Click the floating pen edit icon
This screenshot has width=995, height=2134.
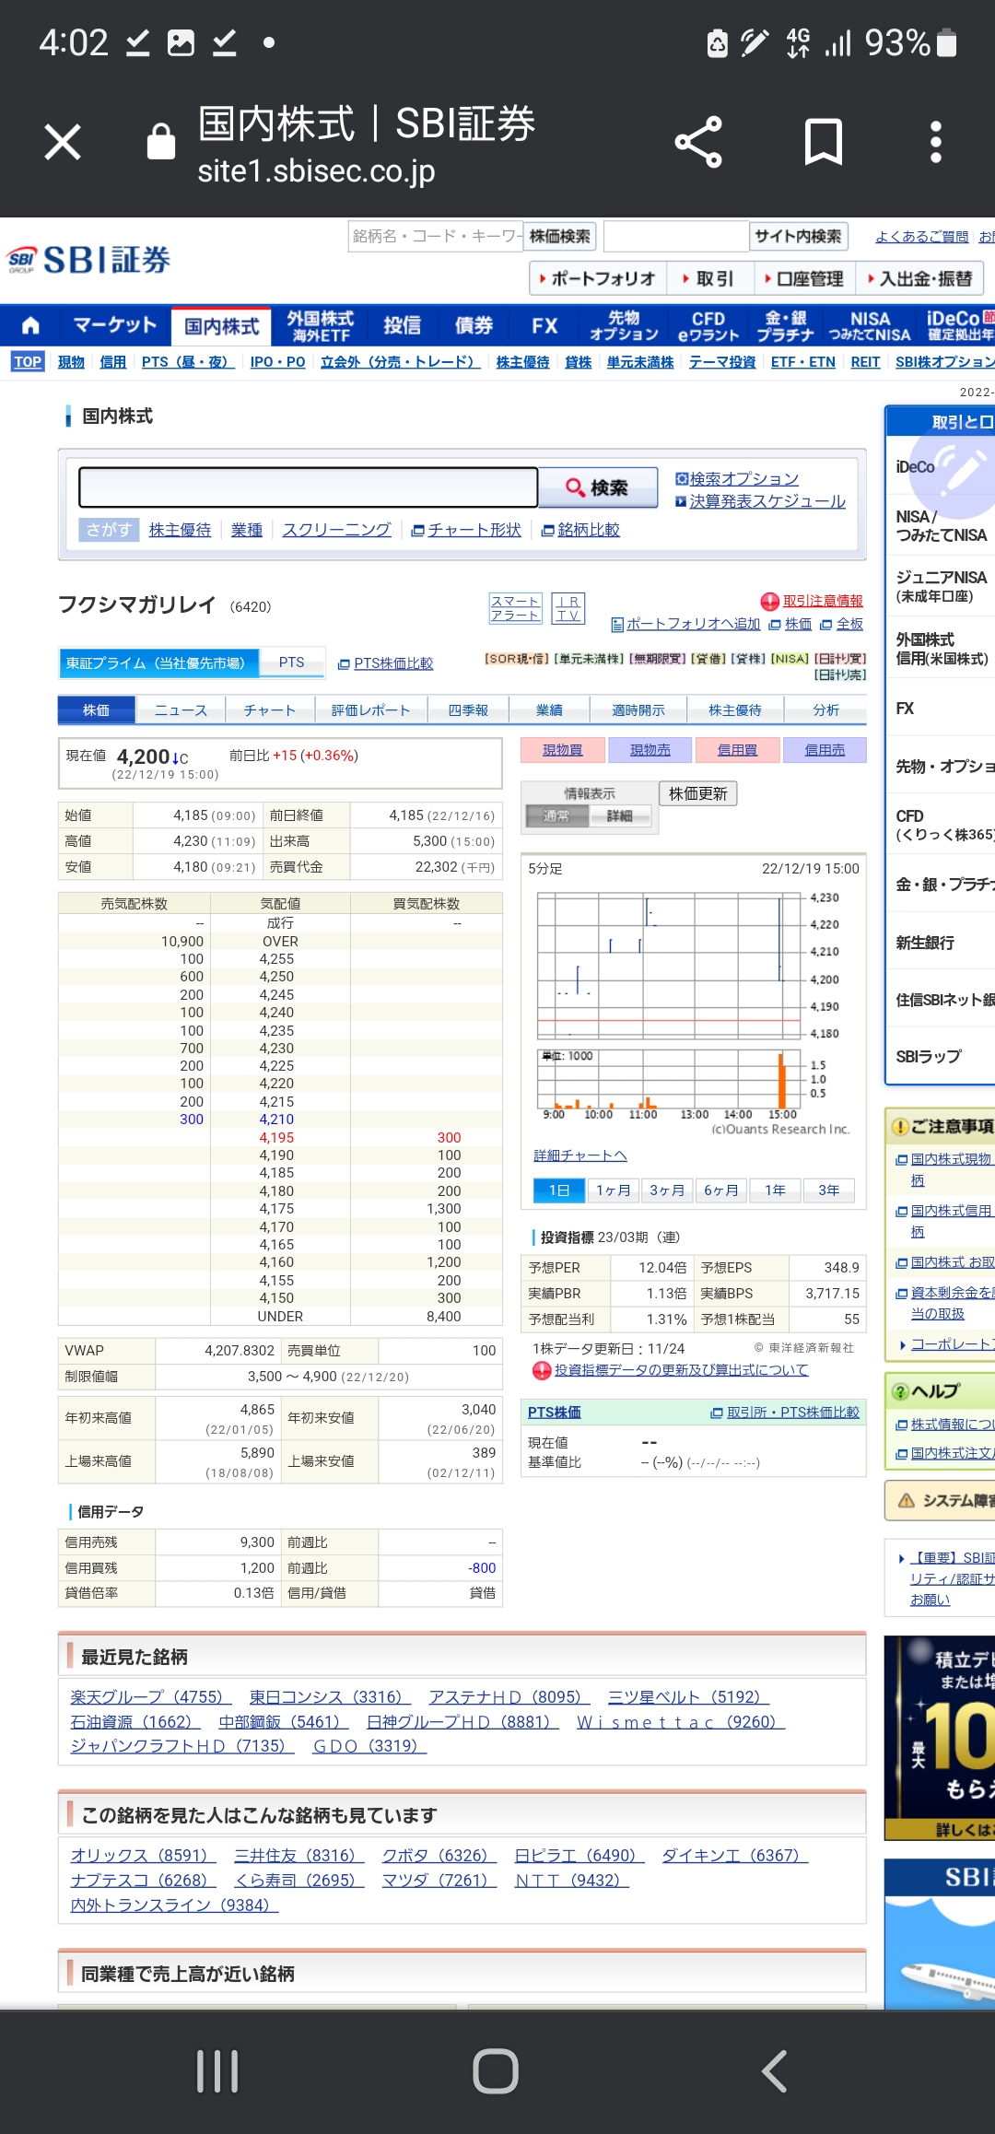(x=956, y=468)
